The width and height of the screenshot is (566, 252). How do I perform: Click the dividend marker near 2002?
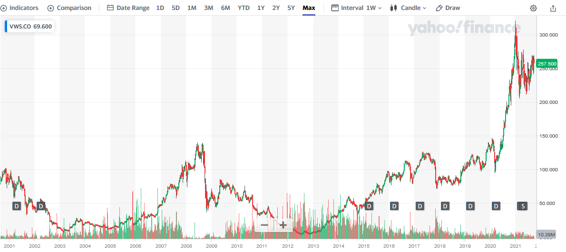pos(41,206)
